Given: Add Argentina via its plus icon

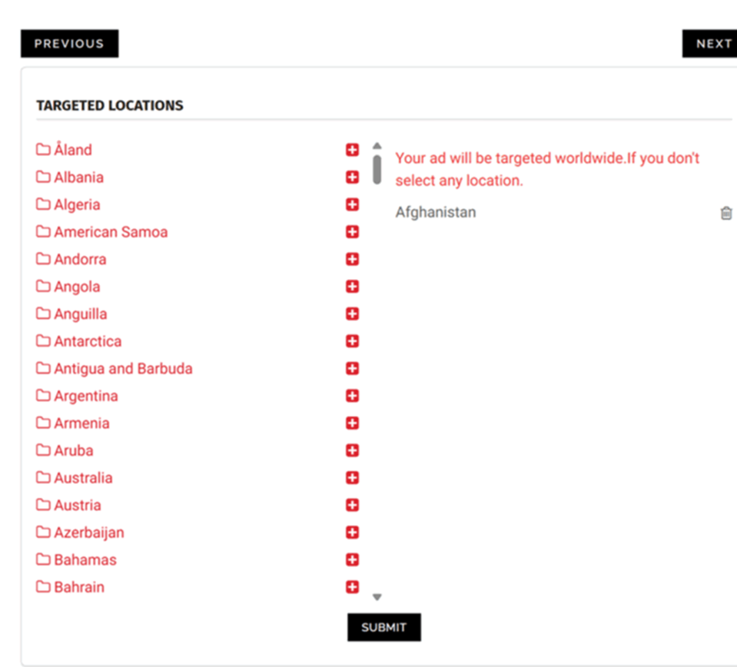Looking at the screenshot, I should coord(352,396).
